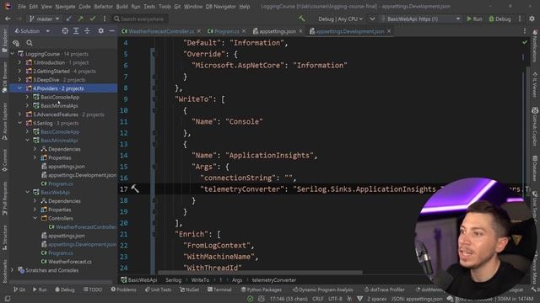Open the BasicWebApi: https run configuration dropdown

tap(420, 19)
